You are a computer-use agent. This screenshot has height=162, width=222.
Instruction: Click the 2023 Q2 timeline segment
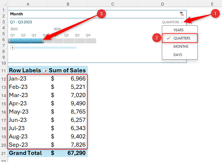pyautogui.click(x=26, y=41)
